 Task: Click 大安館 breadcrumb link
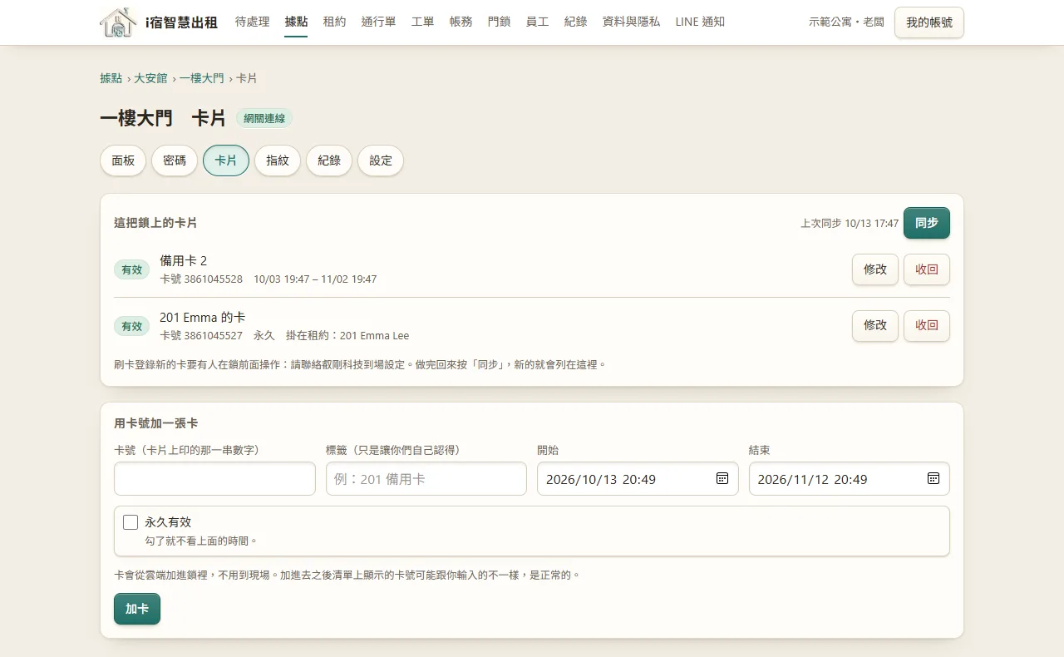coord(151,78)
